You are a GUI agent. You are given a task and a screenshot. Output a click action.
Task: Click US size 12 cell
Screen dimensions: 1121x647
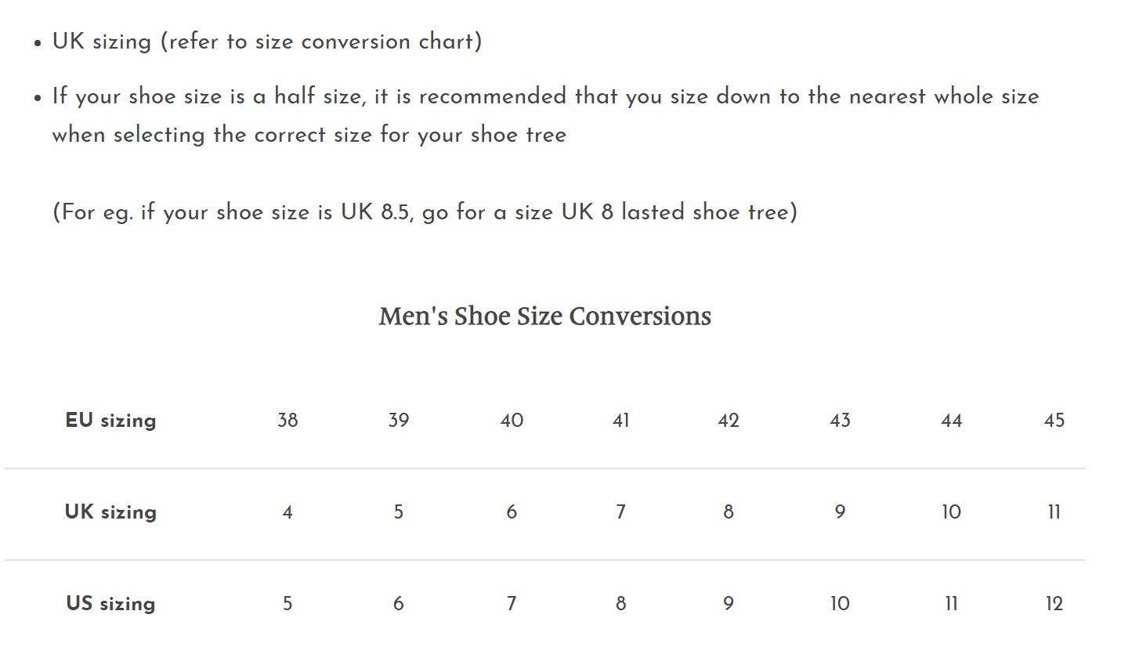tap(1054, 604)
